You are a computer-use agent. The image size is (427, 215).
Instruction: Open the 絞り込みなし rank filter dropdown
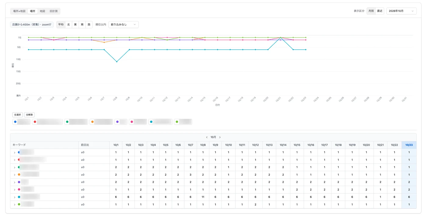(x=124, y=24)
